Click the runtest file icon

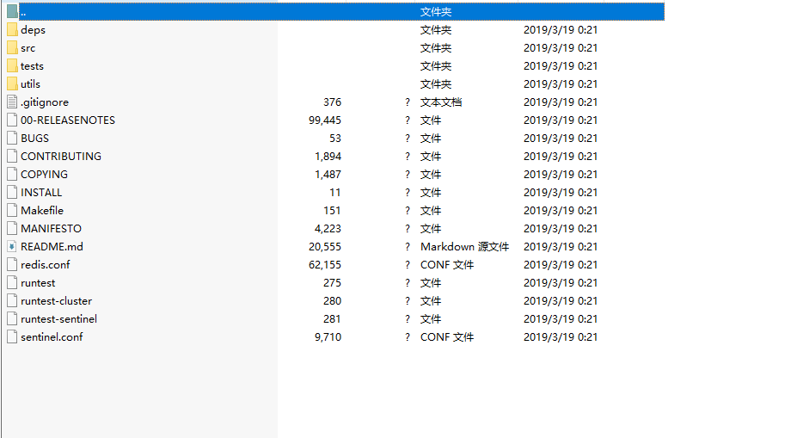click(x=12, y=283)
